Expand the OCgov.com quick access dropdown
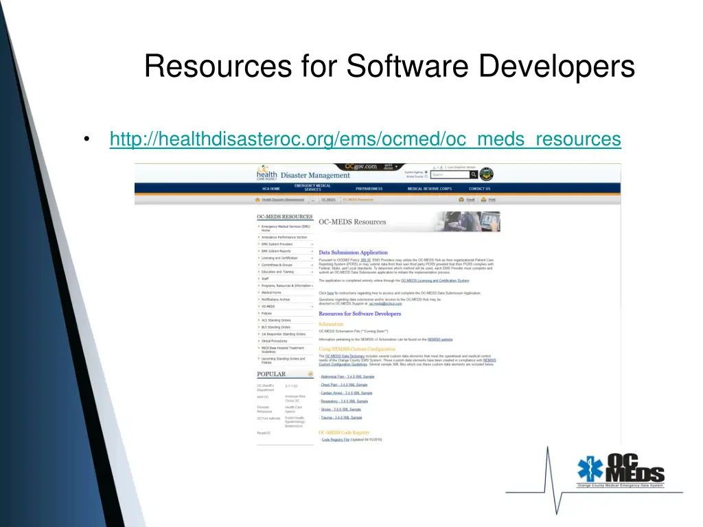This screenshot has height=527, width=703. tap(396, 167)
